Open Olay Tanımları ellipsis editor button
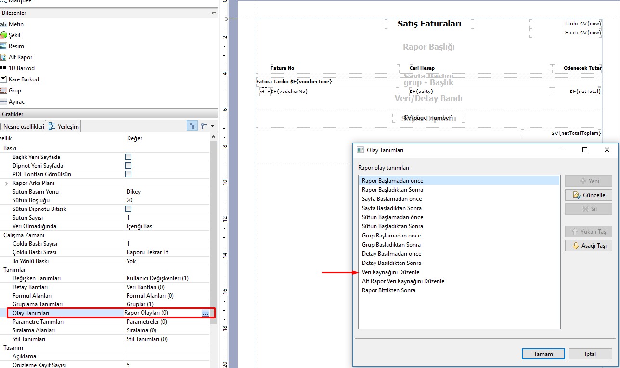The width and height of the screenshot is (620, 368). [x=206, y=313]
